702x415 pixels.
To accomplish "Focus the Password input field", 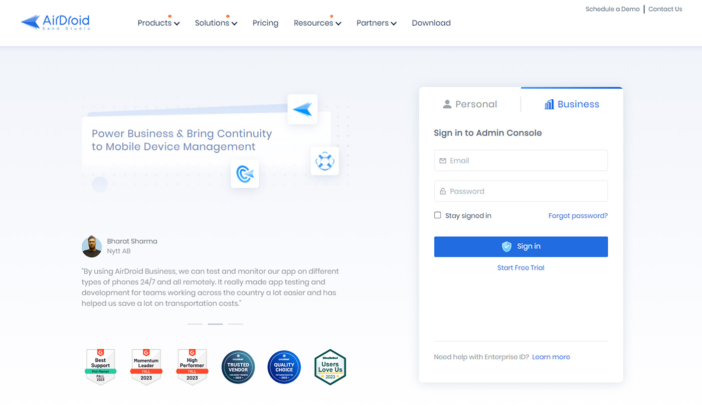I will pyautogui.click(x=521, y=191).
